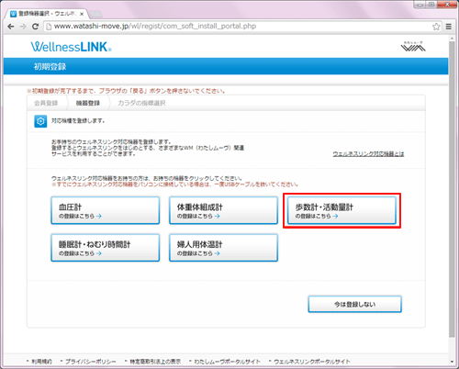
Task: Bookmark this page with the star icon
Action: tap(436, 27)
